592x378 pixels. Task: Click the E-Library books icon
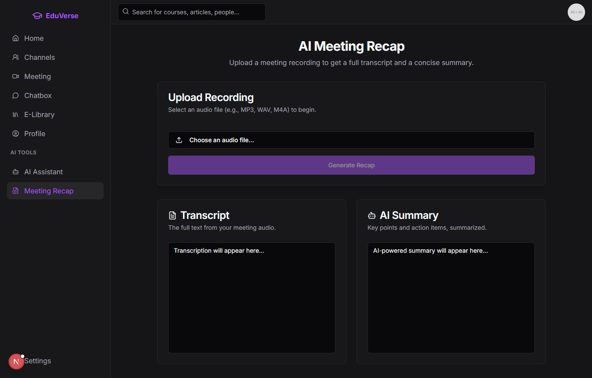click(16, 114)
